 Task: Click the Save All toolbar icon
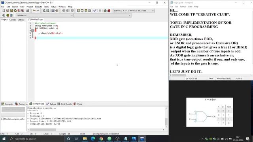click(15, 11)
